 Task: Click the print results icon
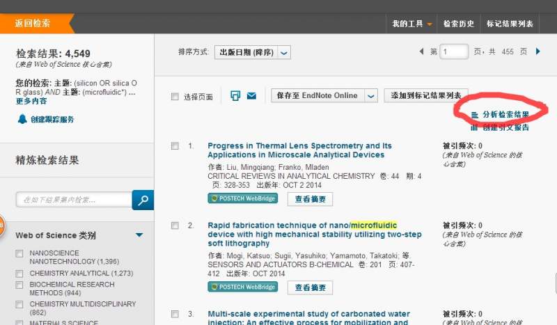235,95
